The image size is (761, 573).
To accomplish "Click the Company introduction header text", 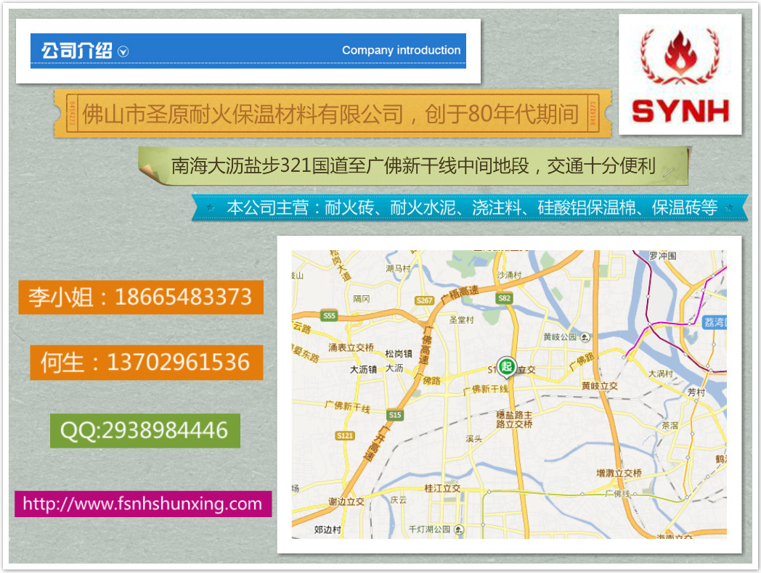I will point(401,50).
